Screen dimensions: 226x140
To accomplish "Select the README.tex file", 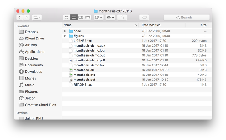I will 137,85.
